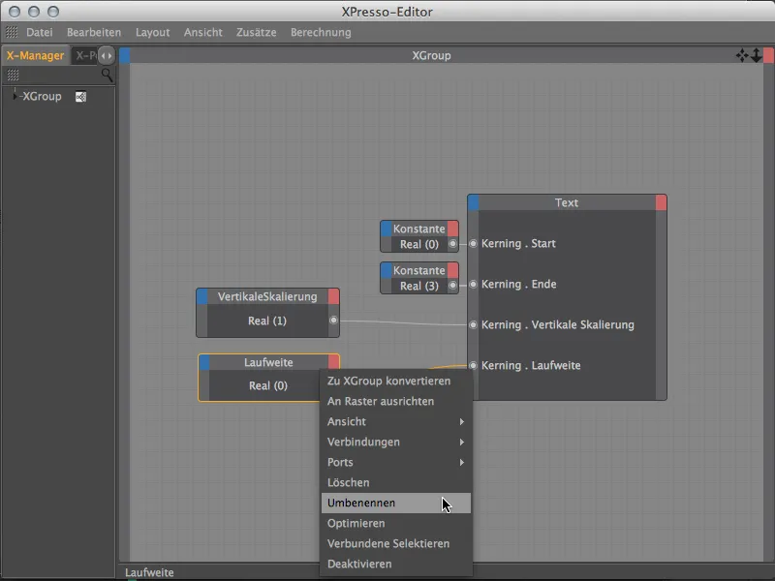Open the Zusätze menu
Screen dimensions: 775x581
[x=256, y=32]
